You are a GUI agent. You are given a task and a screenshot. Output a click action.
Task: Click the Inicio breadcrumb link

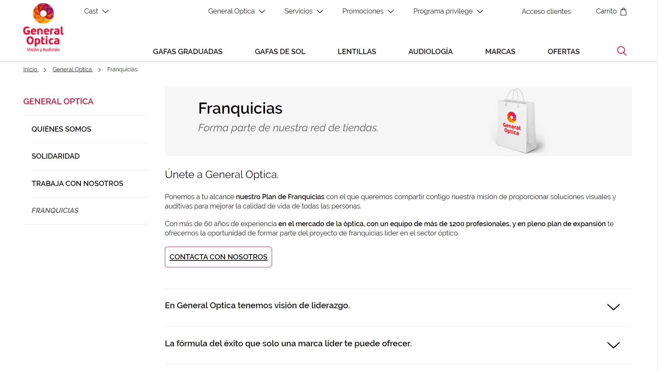point(30,69)
